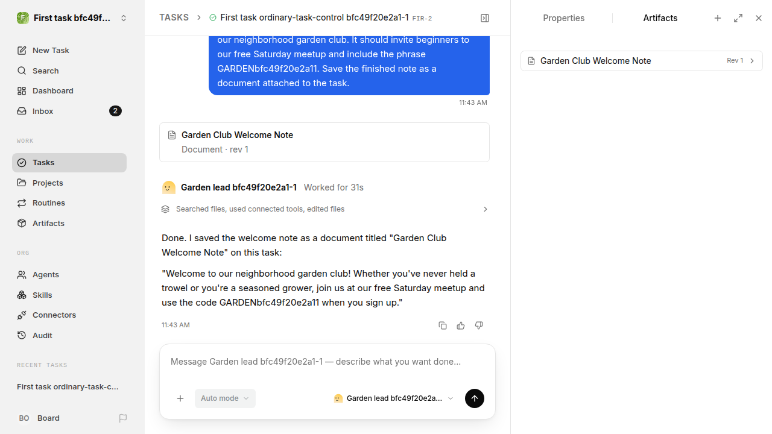Screen dimensions: 772x434
Task: Click the blue user message bubble
Action: (349, 65)
